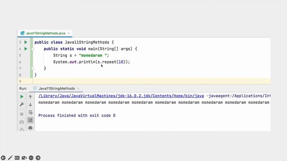Click 'Process finished with exit code 0' text
Screen dimensions: 287x161
pos(77,115)
